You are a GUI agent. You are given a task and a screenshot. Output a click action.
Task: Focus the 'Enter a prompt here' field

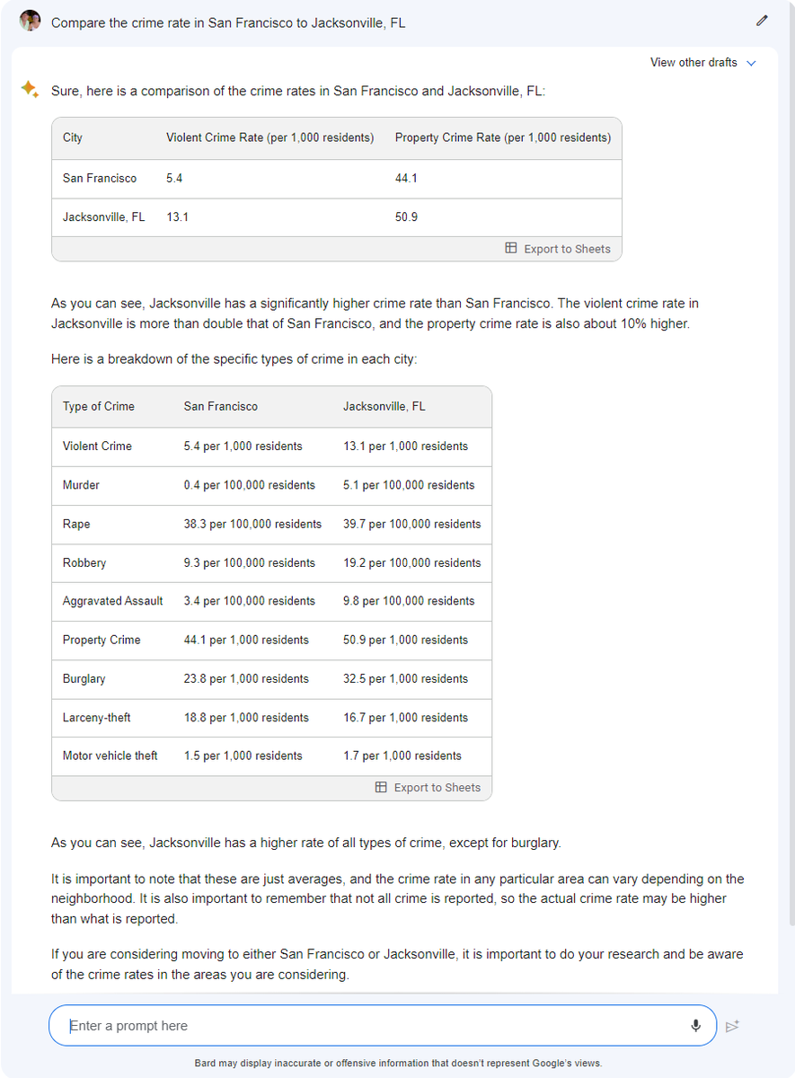[x=383, y=1026]
